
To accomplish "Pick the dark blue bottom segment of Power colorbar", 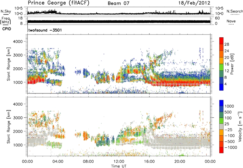I will pos(222,87).
